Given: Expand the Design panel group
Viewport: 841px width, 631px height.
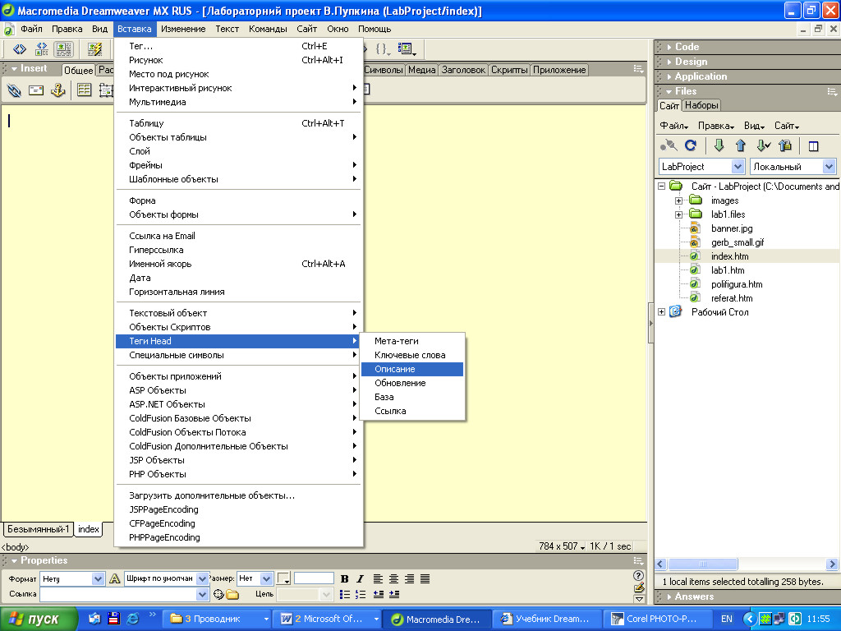Looking at the screenshot, I should pyautogui.click(x=669, y=62).
